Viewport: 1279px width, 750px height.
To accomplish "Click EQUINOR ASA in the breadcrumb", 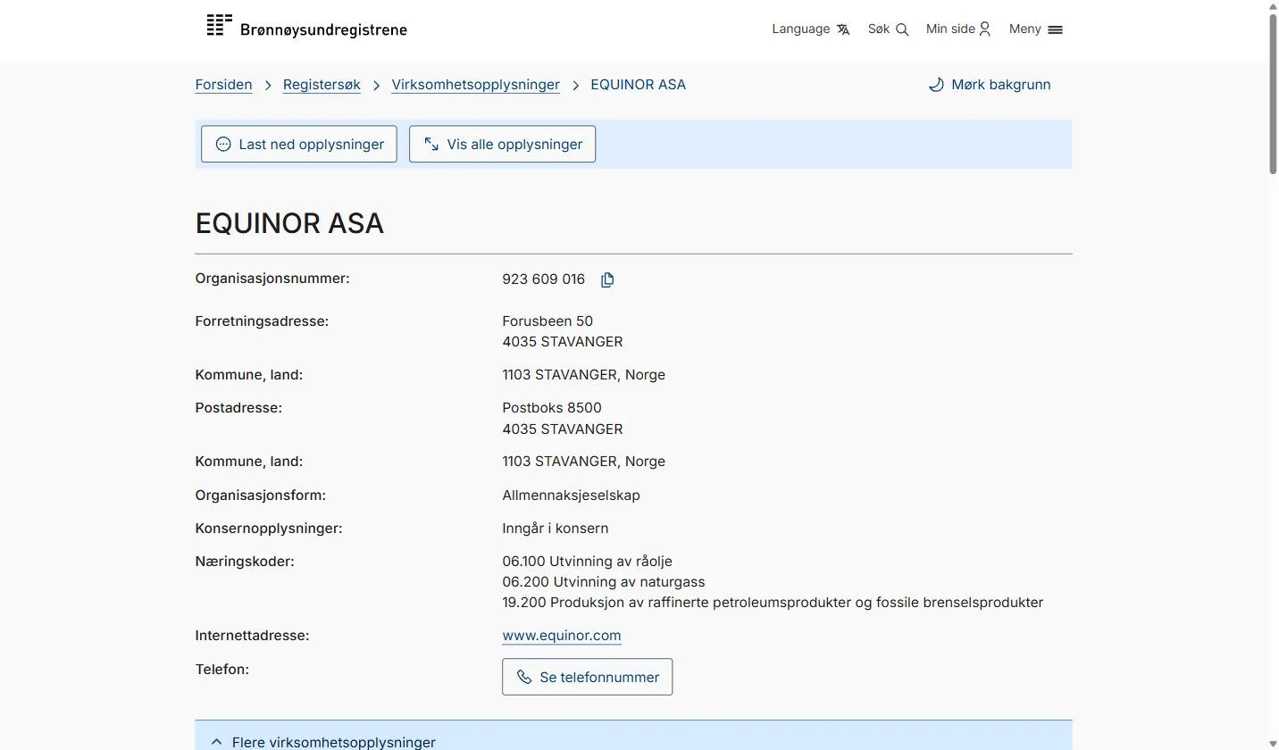I will [x=638, y=85].
